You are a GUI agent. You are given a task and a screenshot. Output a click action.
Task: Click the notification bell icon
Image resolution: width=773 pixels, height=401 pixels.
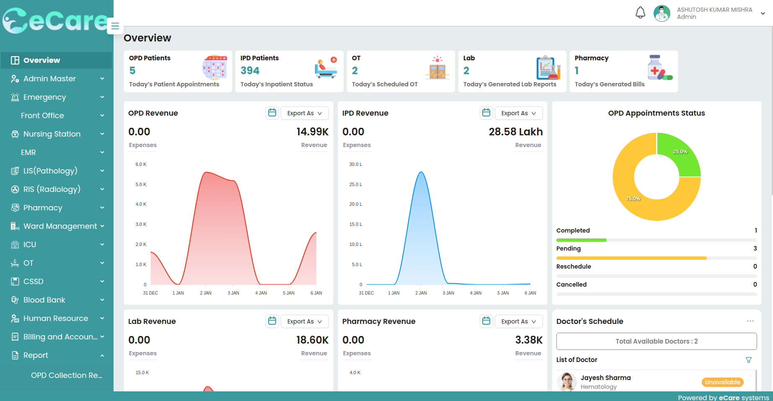click(640, 13)
